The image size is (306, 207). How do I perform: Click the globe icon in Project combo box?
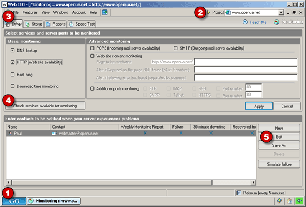click(228, 12)
